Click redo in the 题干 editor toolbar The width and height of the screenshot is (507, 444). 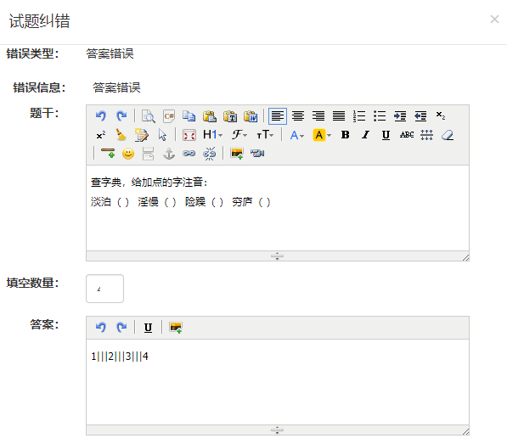tap(121, 115)
